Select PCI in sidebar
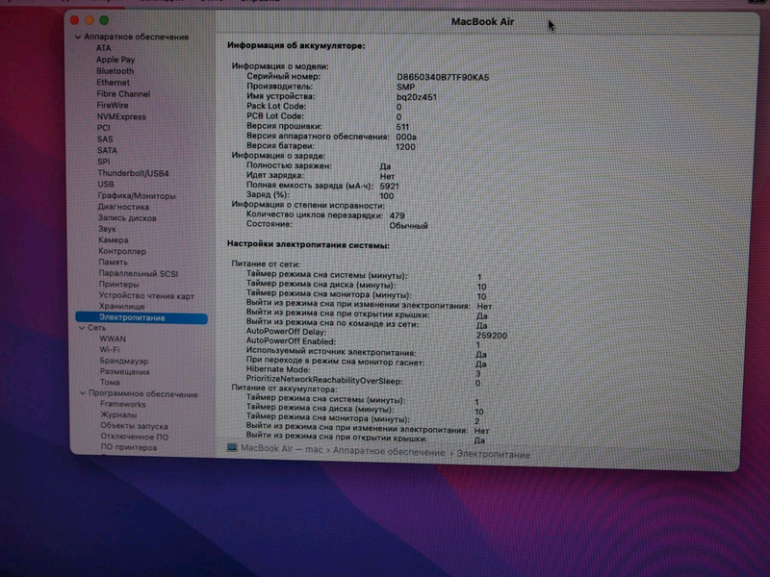Viewport: 770px width, 577px height. pos(104,128)
